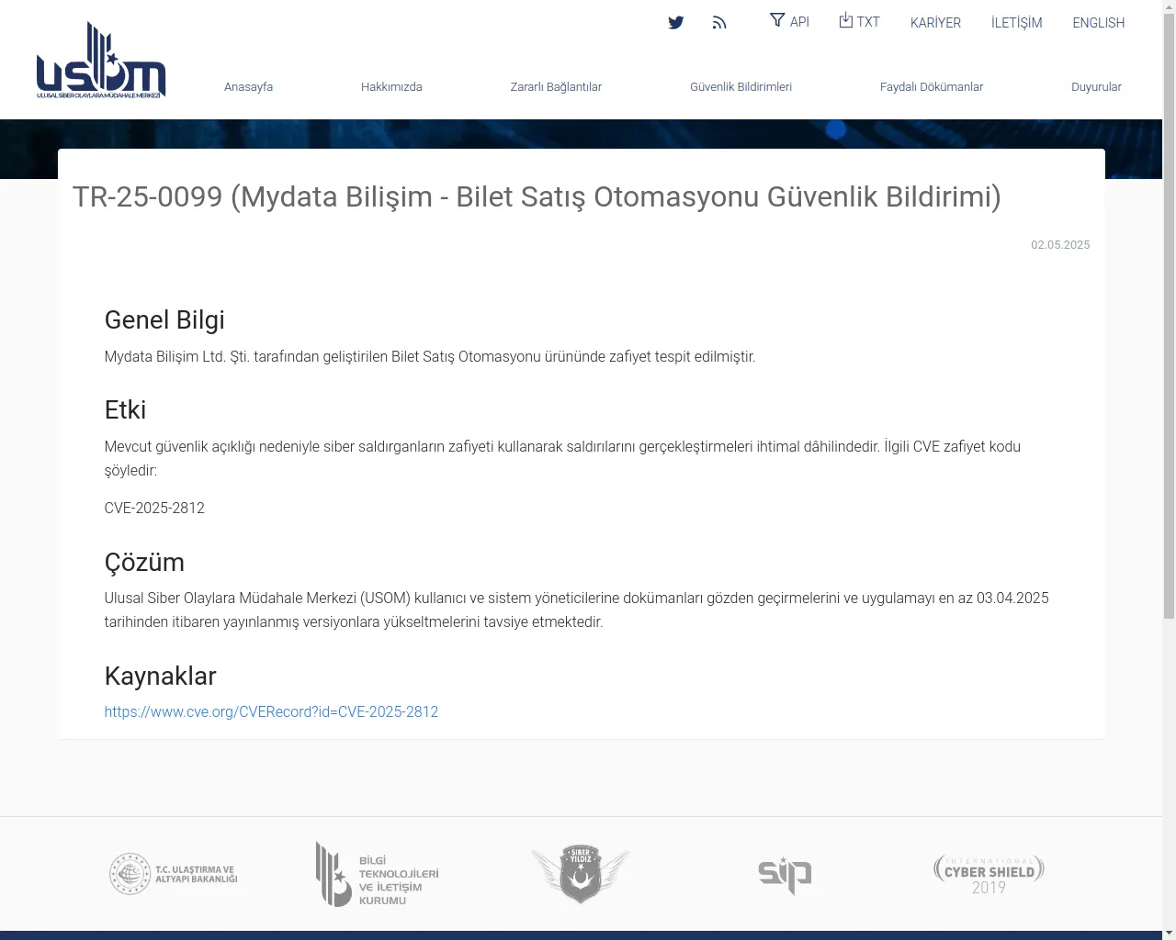Viewport: 1176px width, 940px height.
Task: Open the Twitter bird icon
Action: tap(676, 23)
